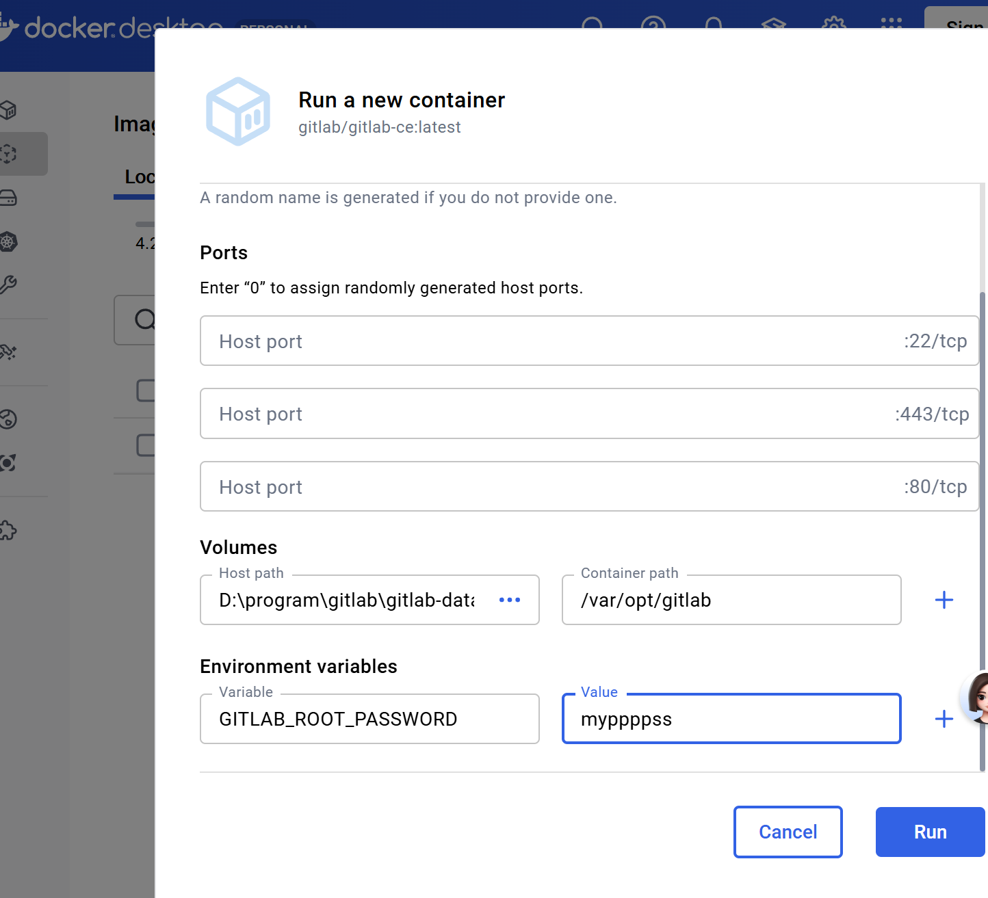Click the Volumes section heading
988x898 pixels.
(x=239, y=547)
